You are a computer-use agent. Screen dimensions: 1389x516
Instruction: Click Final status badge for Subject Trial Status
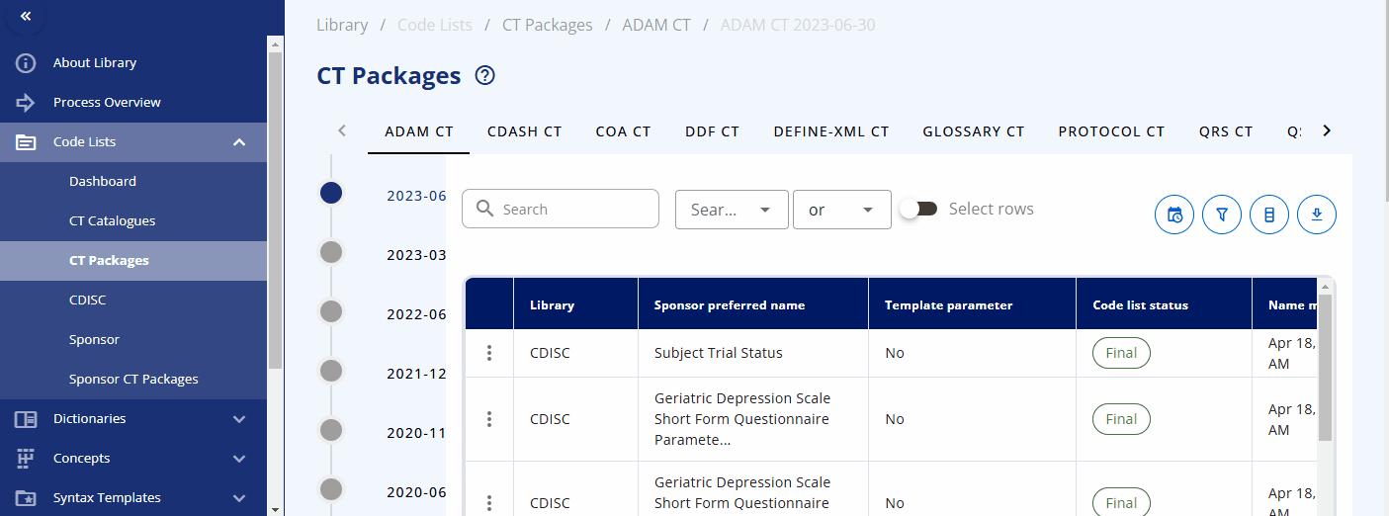tap(1121, 353)
